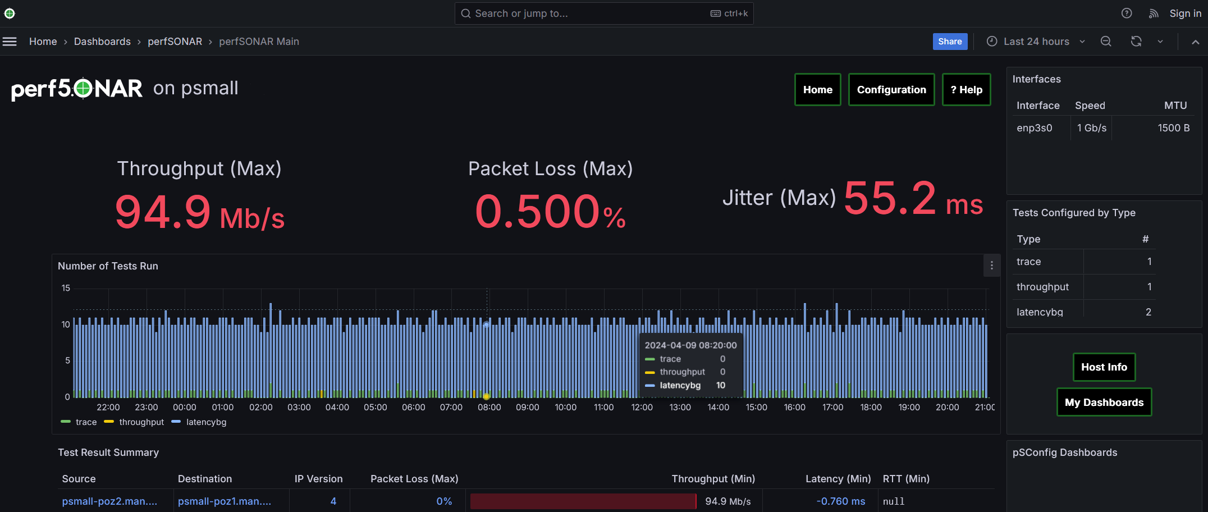Viewport: 1208px width, 512px height.
Task: Sort by RTT (Min) column header
Action: [x=906, y=479]
